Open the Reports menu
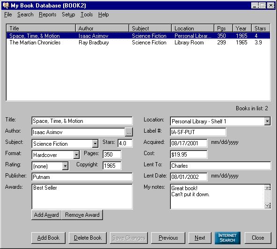This screenshot has height=249, width=277. point(48,14)
